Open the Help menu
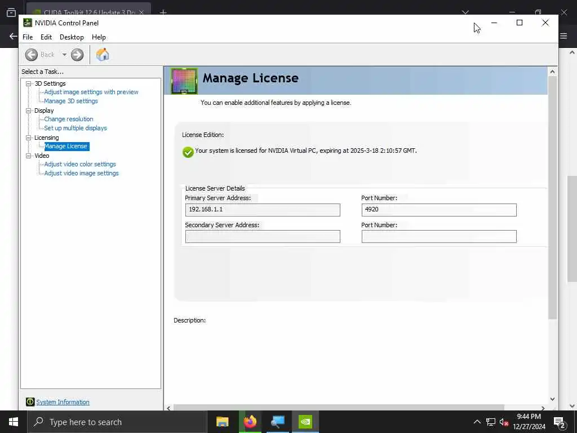577x433 pixels. (99, 37)
